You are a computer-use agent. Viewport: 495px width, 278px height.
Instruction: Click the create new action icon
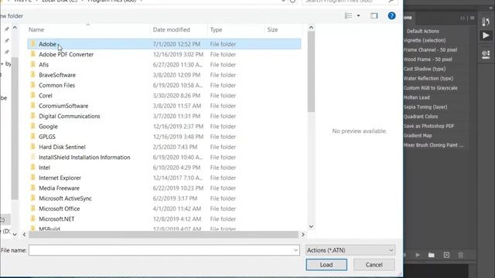click(446, 255)
